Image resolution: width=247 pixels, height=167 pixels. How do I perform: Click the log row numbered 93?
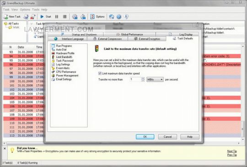[x=122, y=52]
